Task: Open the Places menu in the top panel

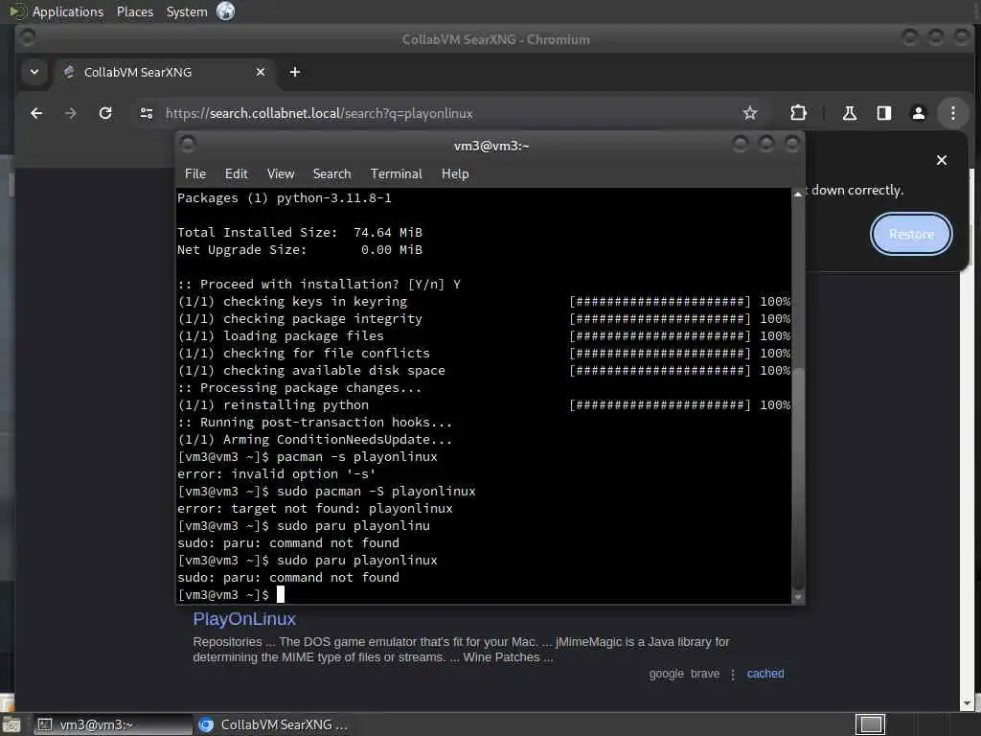Action: (x=134, y=11)
